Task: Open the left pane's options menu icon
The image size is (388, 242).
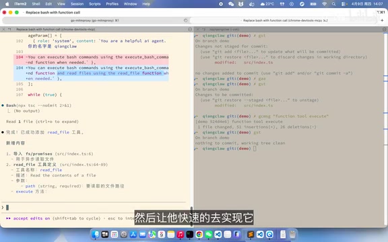Action: pyautogui.click(x=190, y=29)
